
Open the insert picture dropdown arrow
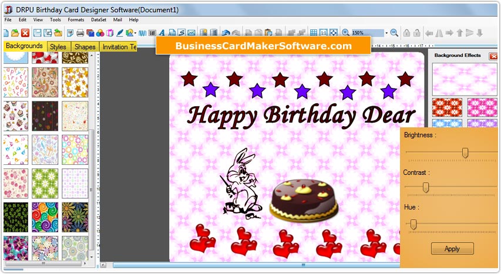click(x=136, y=33)
